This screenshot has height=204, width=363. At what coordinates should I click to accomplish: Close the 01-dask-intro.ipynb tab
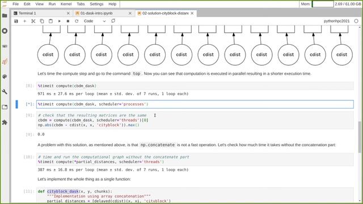click(x=130, y=14)
